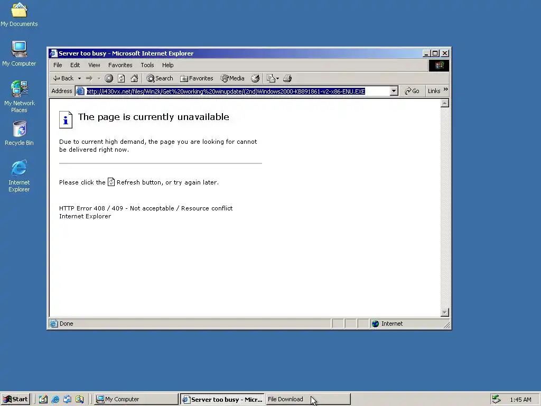
Task: Click the Print toolbar icon
Action: tap(287, 78)
